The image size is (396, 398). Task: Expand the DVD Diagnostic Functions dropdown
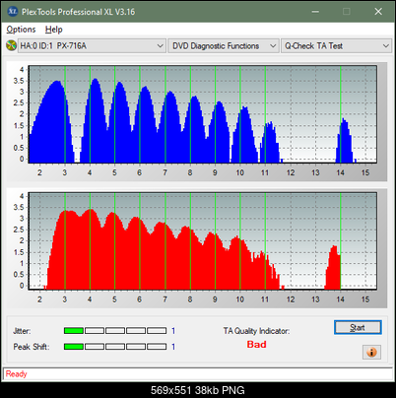[x=224, y=46]
